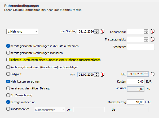The height and width of the screenshot is (118, 159).
Task: Decrease Gebucht bis date with down arrow
Action: (146, 33)
